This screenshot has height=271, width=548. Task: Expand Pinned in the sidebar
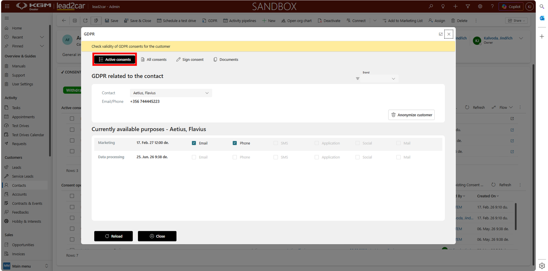[42, 46]
